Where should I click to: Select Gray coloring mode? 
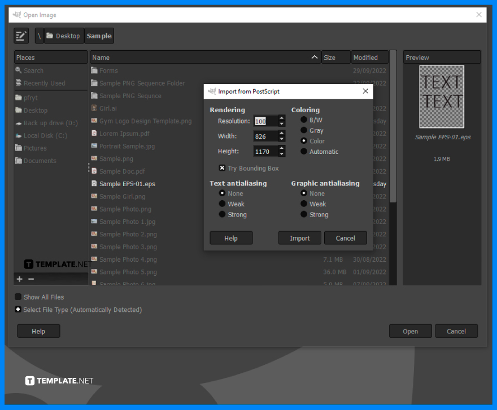[x=303, y=130]
